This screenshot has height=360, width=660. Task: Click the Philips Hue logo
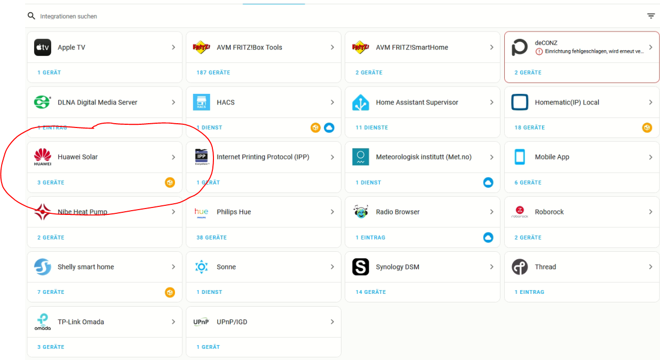pos(202,212)
